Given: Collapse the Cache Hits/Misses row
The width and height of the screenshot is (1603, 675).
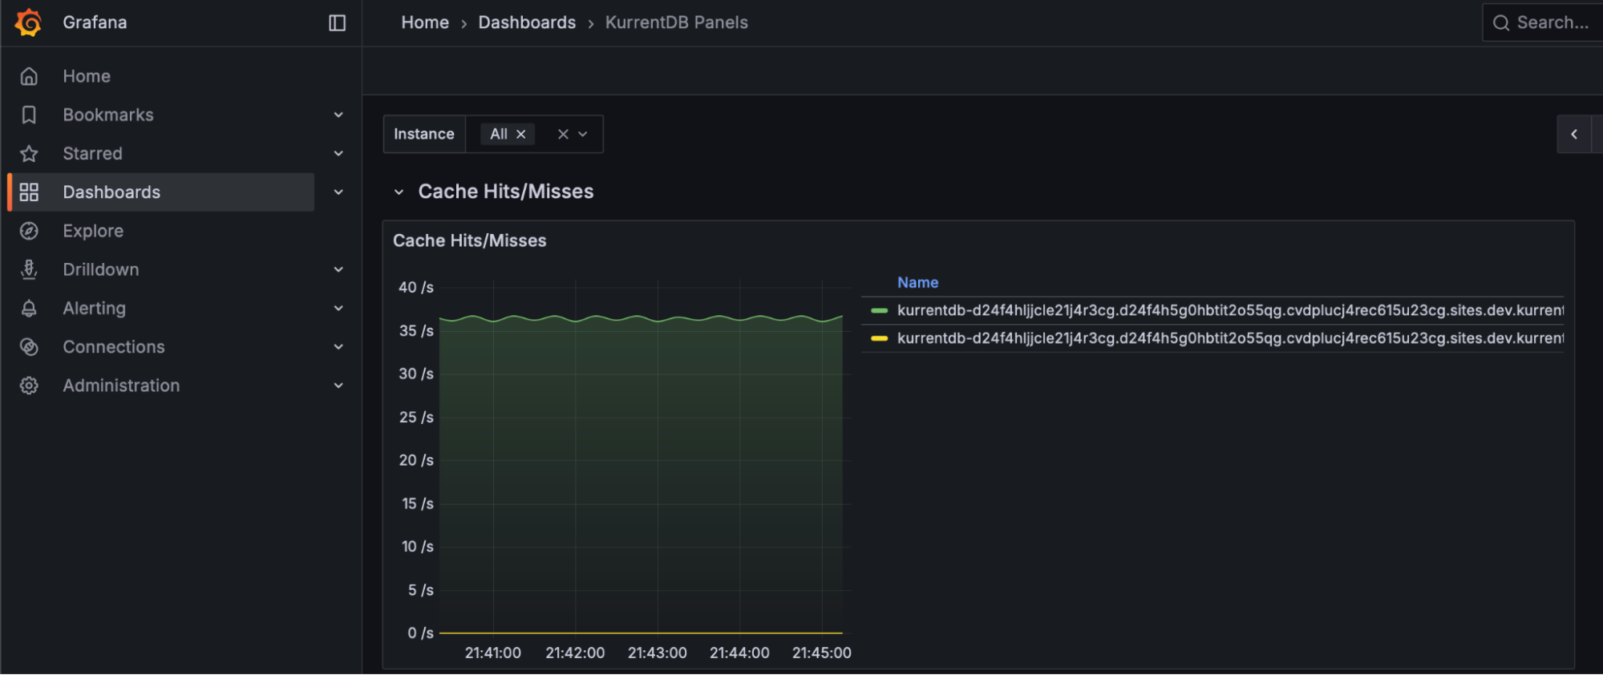Looking at the screenshot, I should [x=399, y=192].
